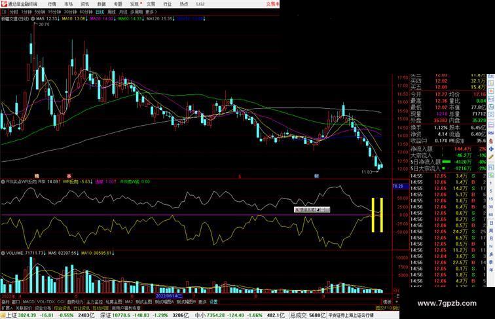Open the 行业 menu

pyautogui.click(x=168, y=4)
